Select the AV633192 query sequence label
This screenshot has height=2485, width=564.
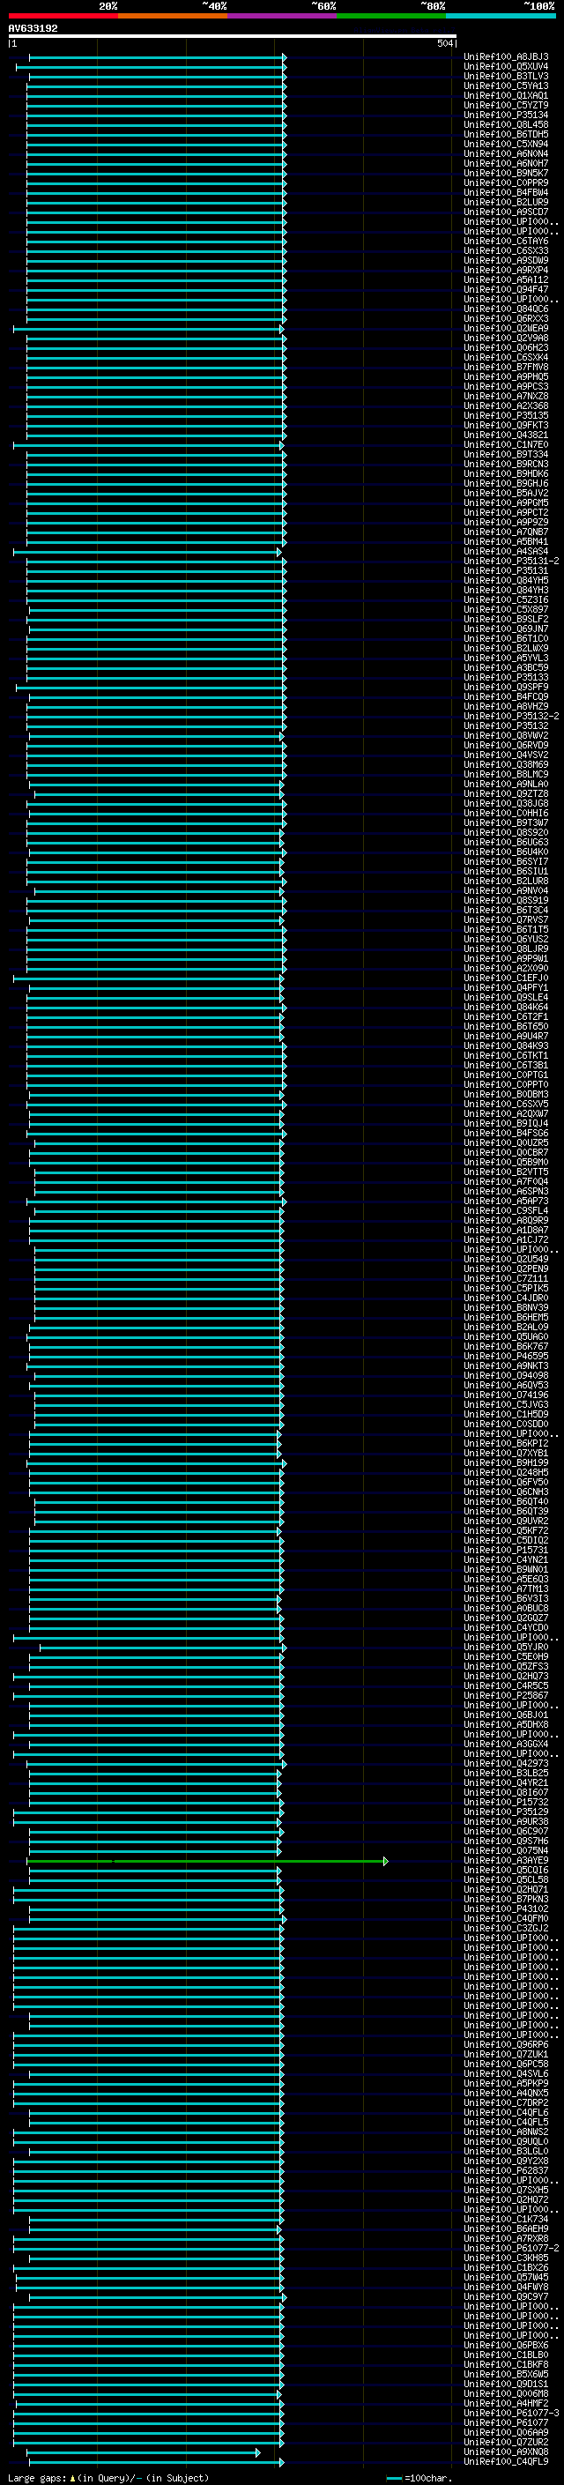click(x=33, y=28)
